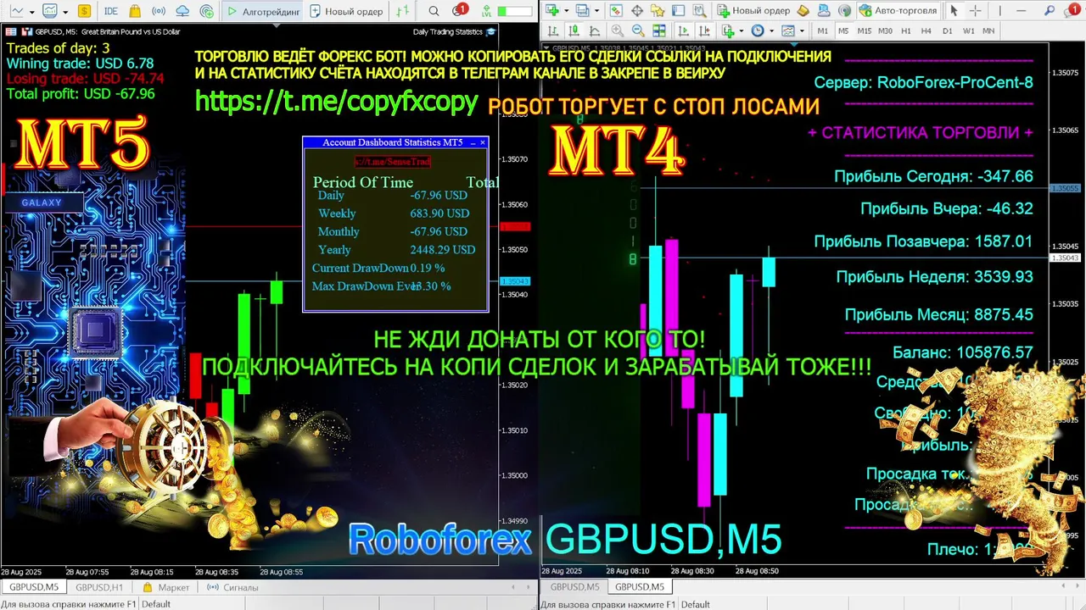The height and width of the screenshot is (610, 1086).
Task: Open the MT4 search magnifier icon
Action: tap(1050, 11)
